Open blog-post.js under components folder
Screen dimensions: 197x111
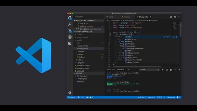coord(89,49)
